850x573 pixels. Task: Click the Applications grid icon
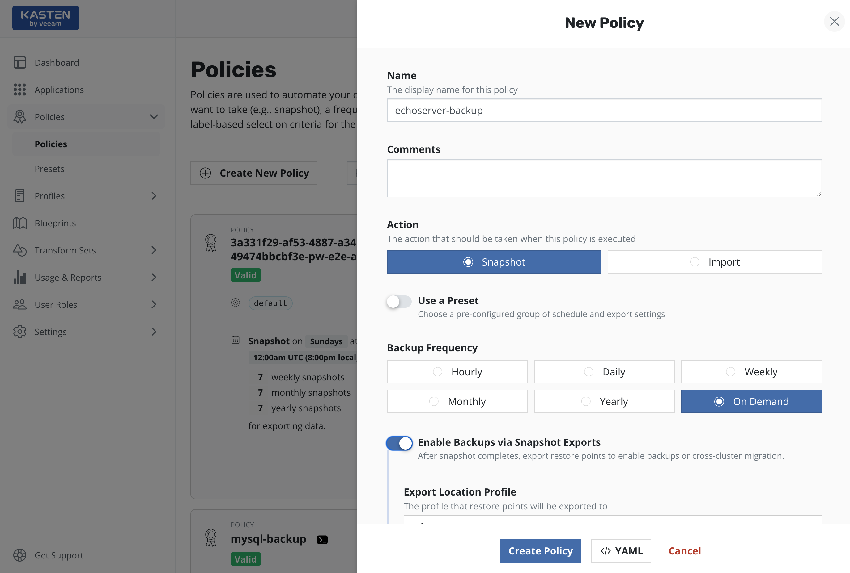click(x=20, y=90)
